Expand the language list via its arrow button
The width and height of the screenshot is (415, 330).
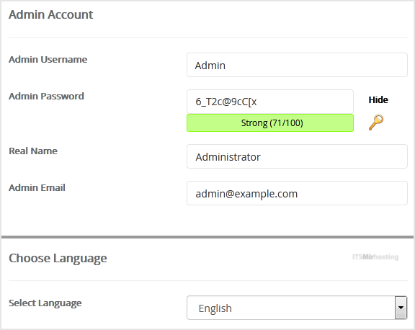(401, 308)
